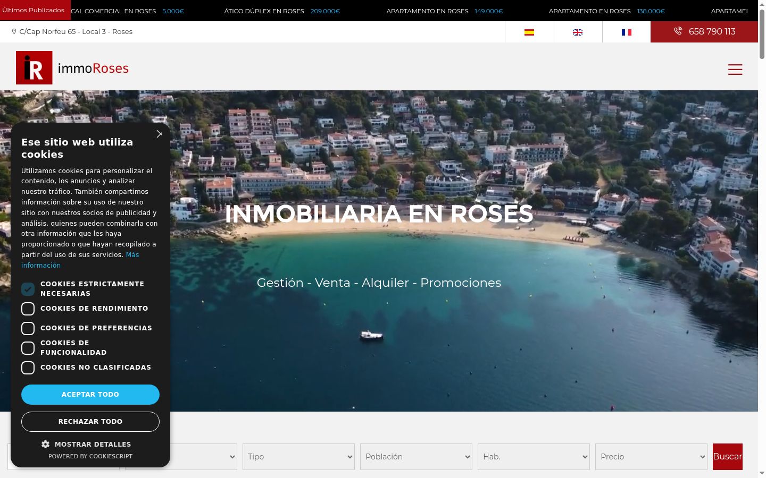
Task: Enable Cookies de Rendimiento checkbox
Action: (28, 309)
